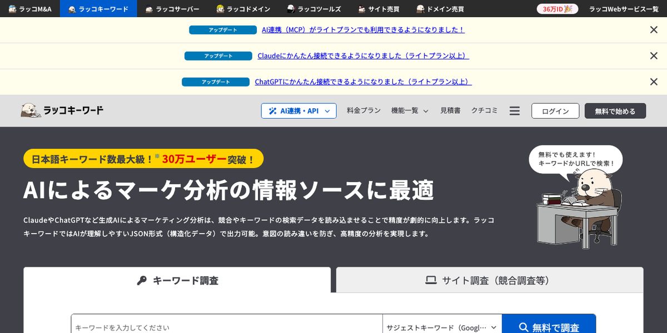The height and width of the screenshot is (333, 667).
Task: Switch to the サイト調査（競合調査等） tab
Action: point(490,280)
